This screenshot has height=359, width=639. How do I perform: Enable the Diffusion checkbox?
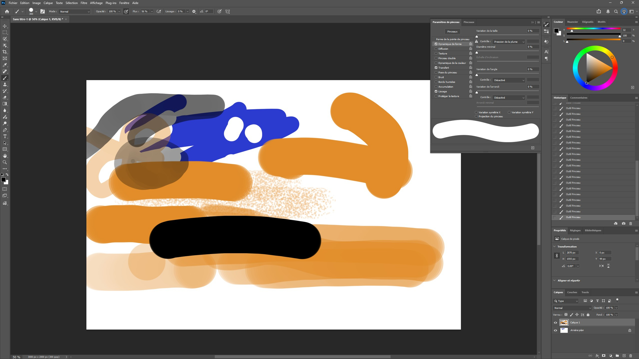436,49
